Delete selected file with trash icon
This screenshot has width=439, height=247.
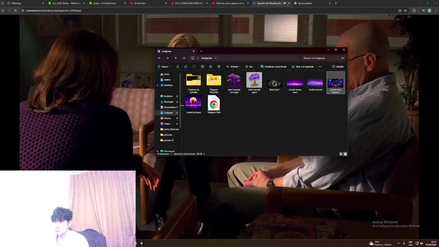219,67
